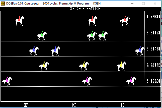Click the red-jockey horse in the TP column

(x=125, y=21)
